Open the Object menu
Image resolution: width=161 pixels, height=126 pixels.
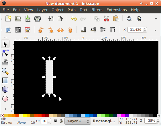[x=58, y=10]
